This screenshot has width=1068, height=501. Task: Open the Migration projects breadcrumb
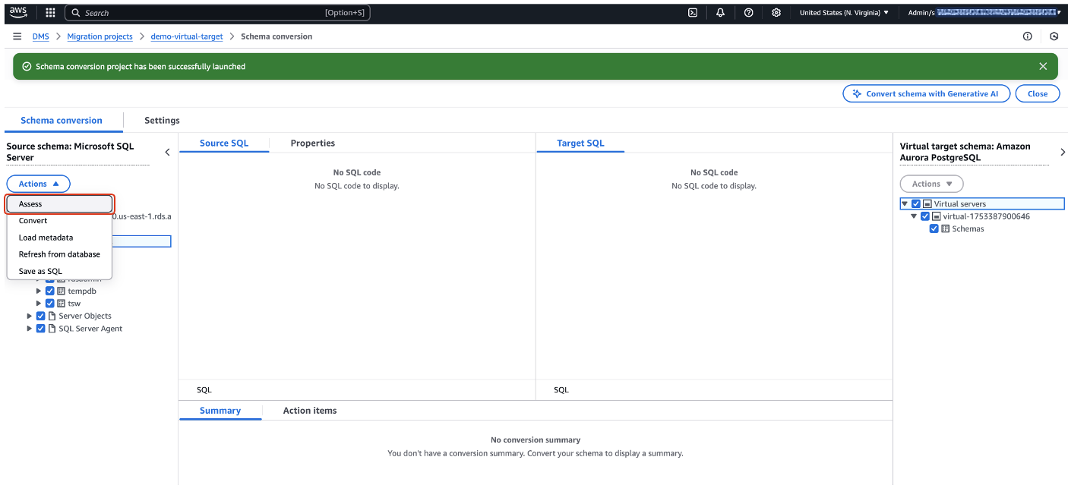[x=100, y=36]
